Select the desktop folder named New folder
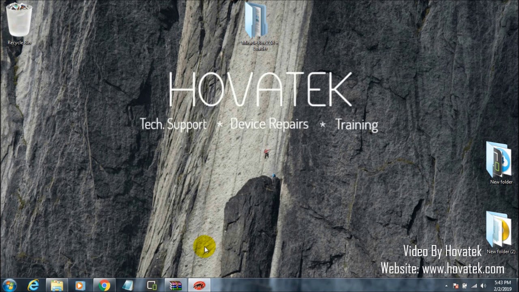 coord(501,163)
